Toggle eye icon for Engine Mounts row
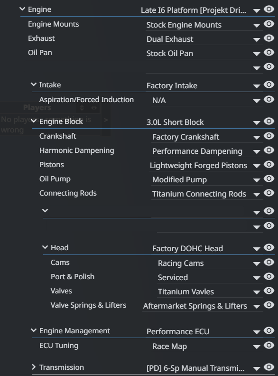The height and width of the screenshot is (376, 278). point(269,24)
